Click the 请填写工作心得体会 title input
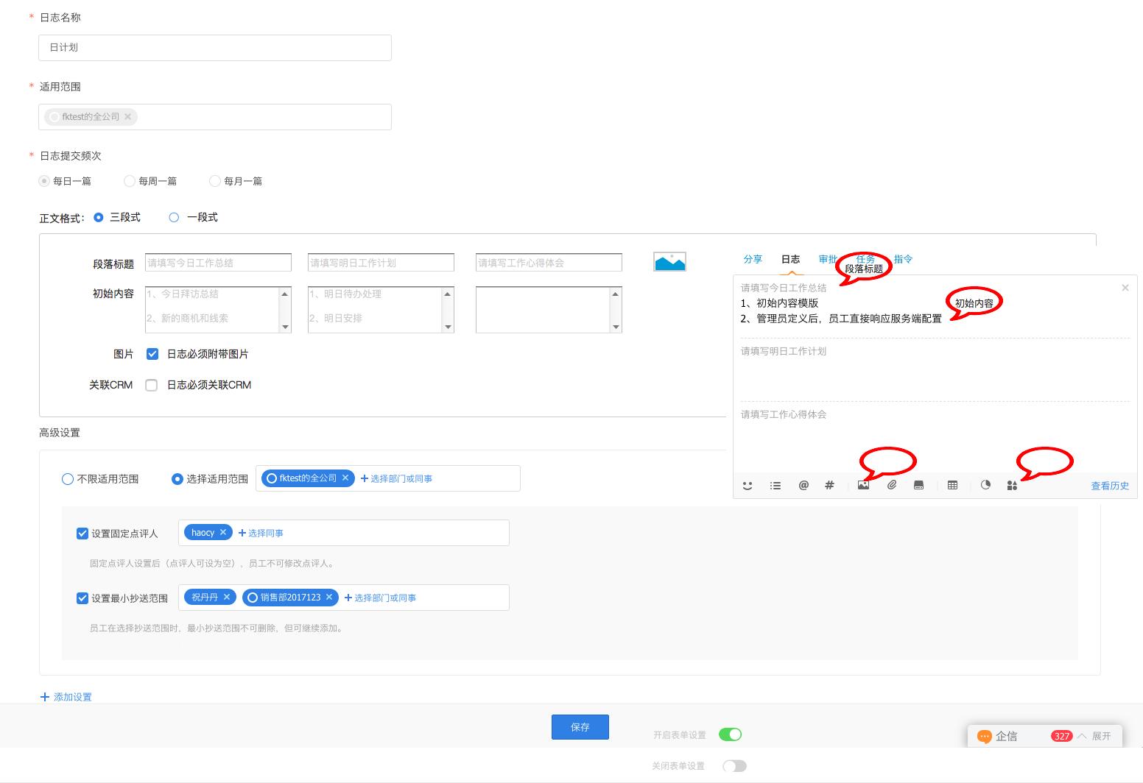Screen dimensions: 1143x783 (549, 263)
